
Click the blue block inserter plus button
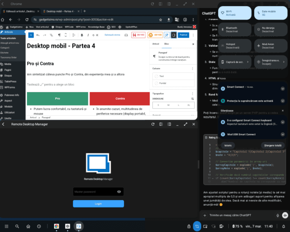pyautogui.click(x=31, y=35)
